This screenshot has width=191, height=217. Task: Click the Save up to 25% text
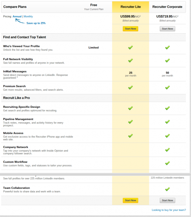[36, 23]
